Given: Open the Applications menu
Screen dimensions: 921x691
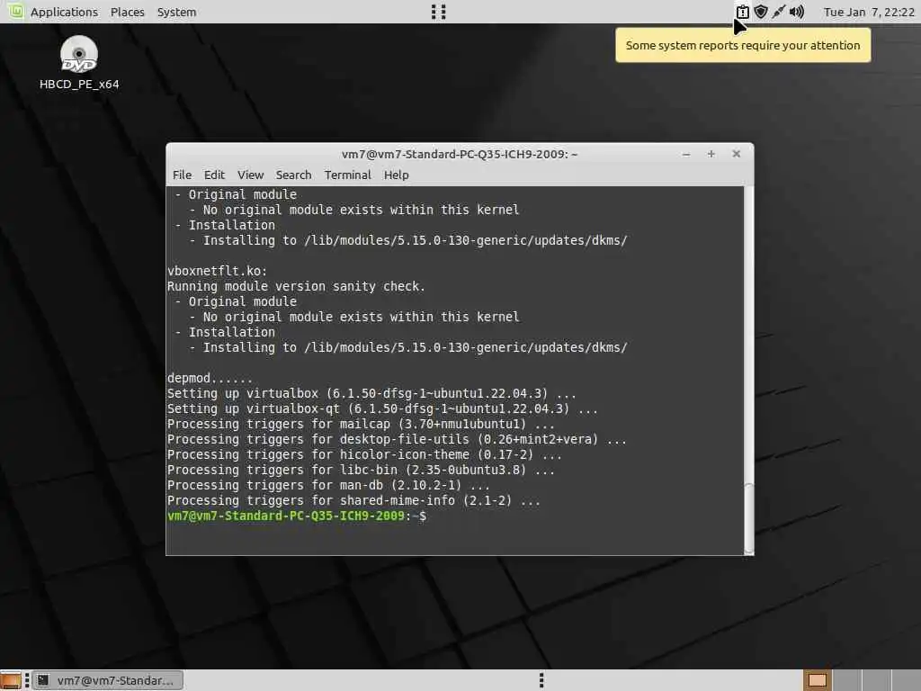Looking at the screenshot, I should tap(64, 12).
